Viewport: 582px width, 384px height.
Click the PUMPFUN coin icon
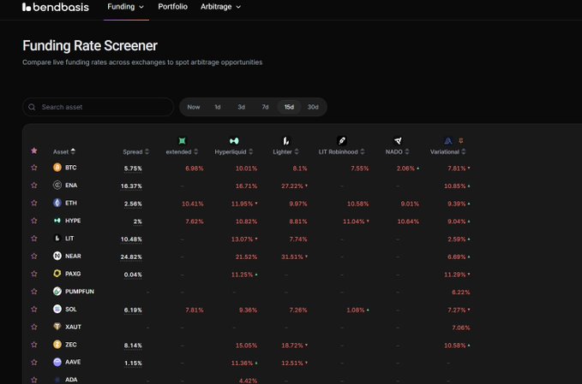click(x=57, y=292)
